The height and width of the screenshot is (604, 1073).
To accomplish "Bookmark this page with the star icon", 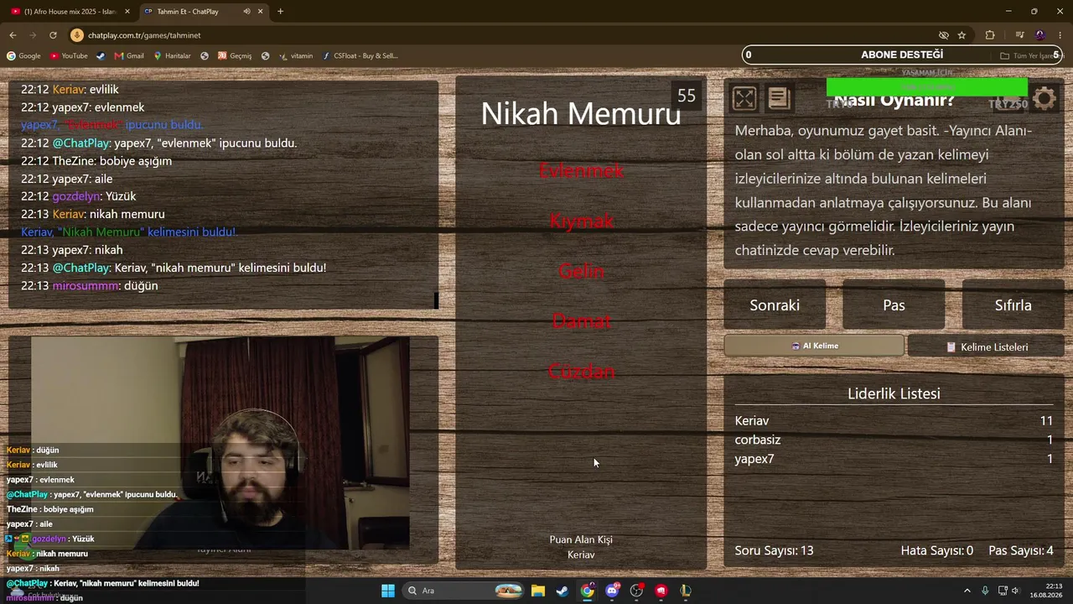I will click(x=962, y=35).
